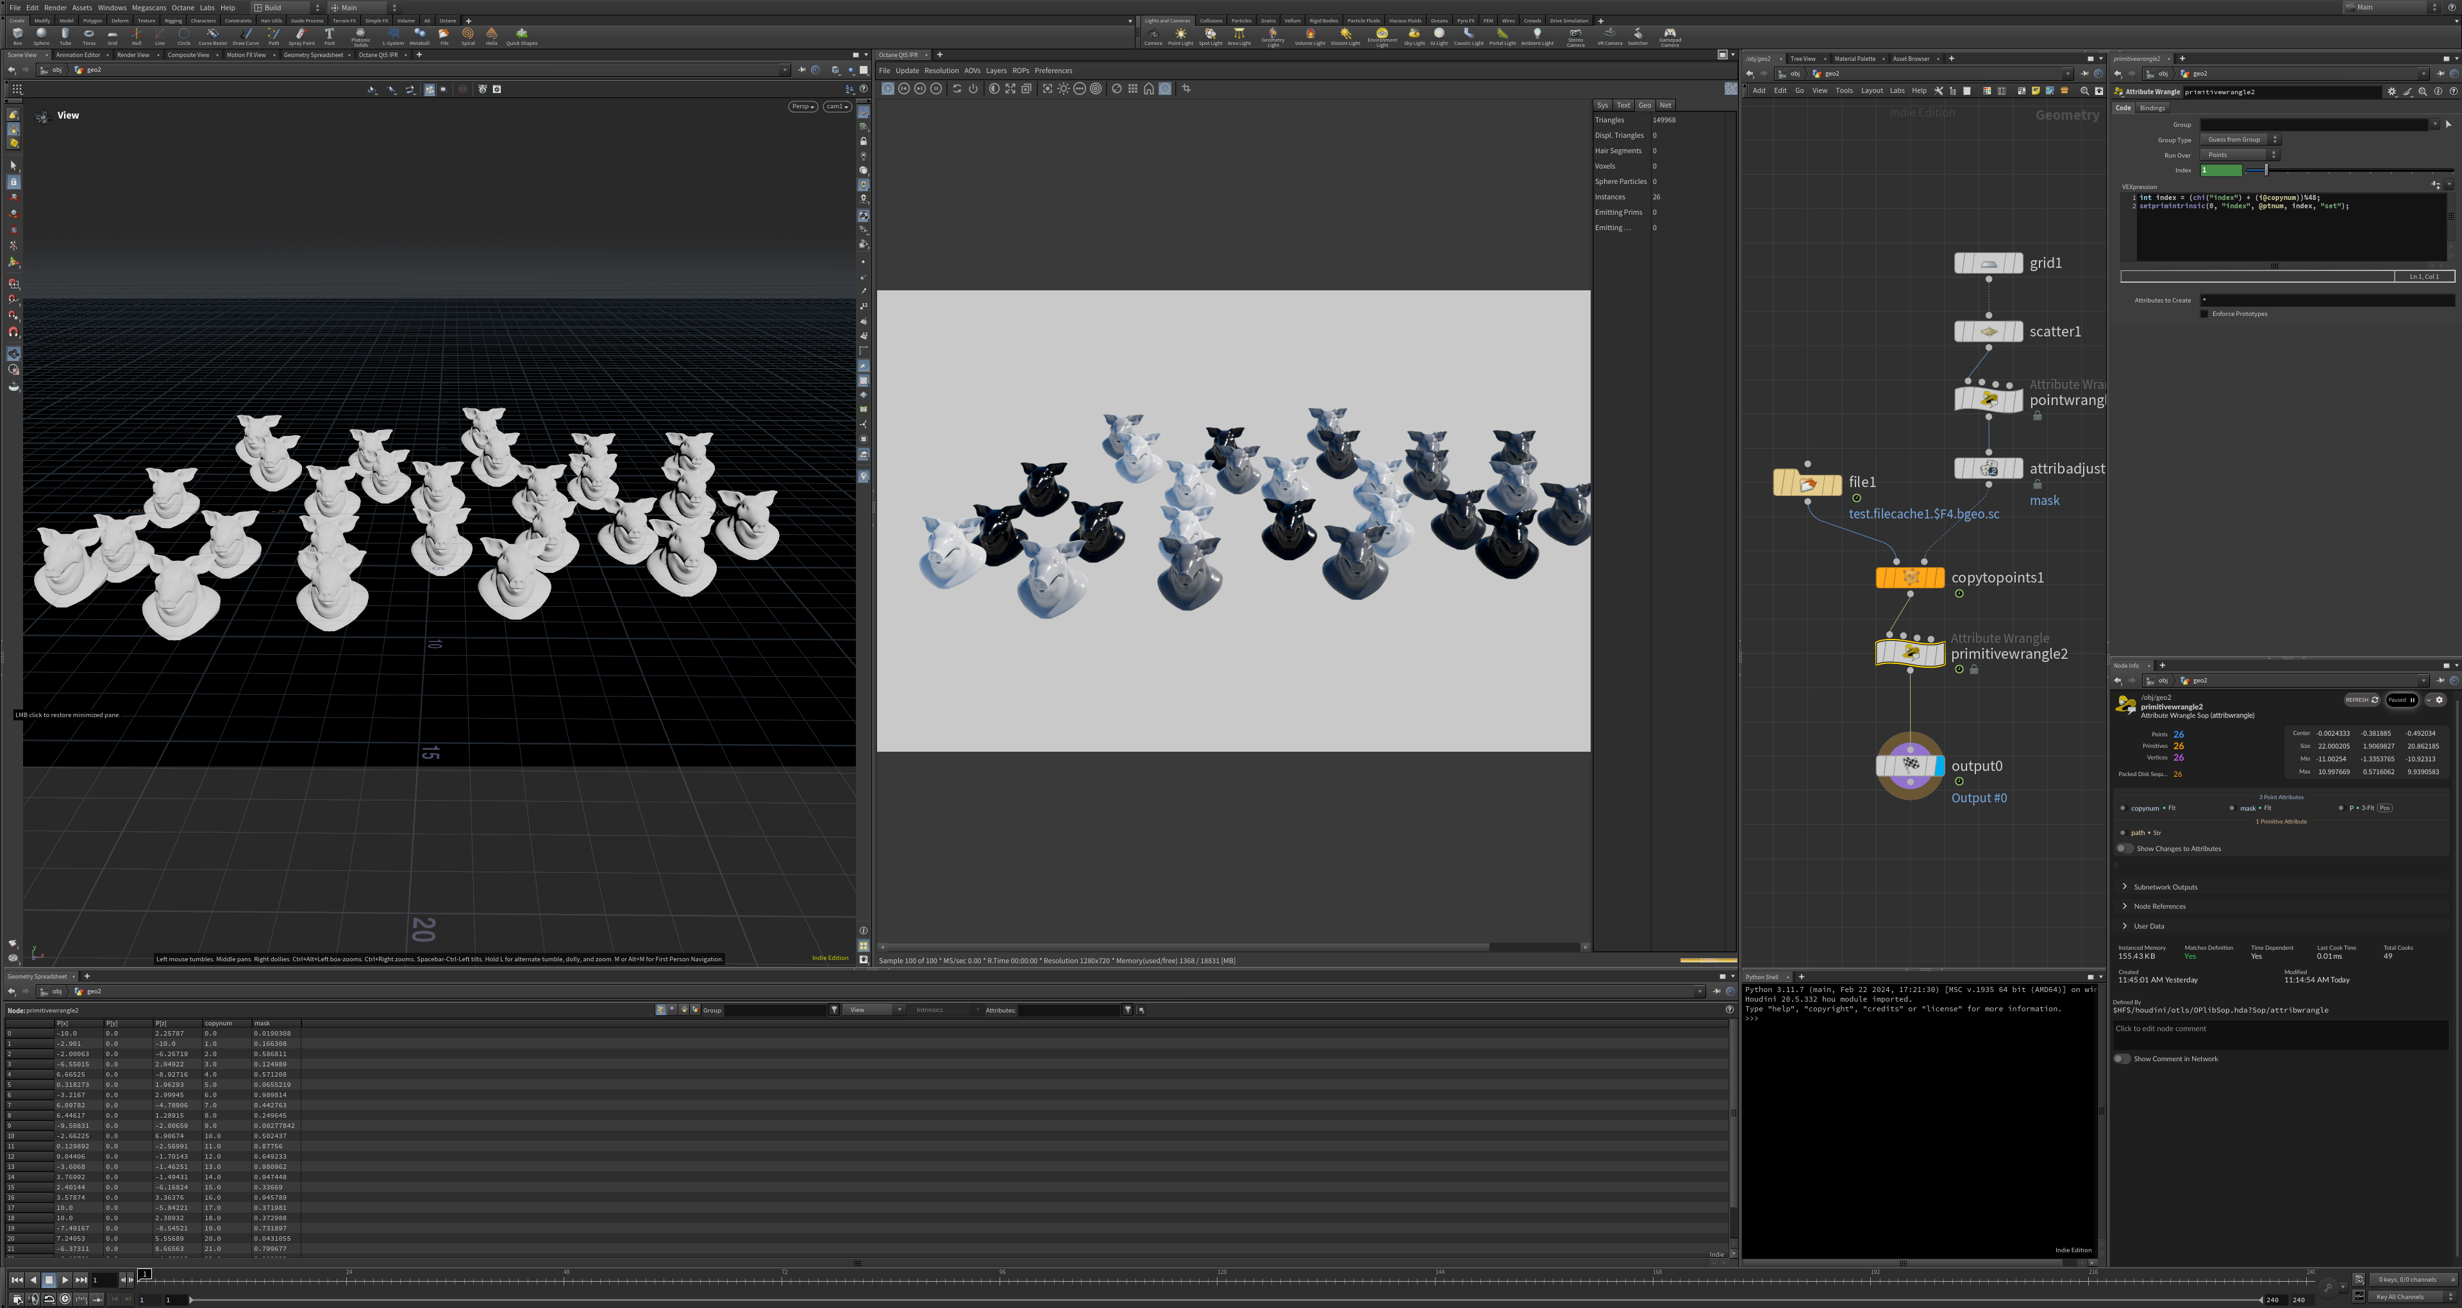Viewport: 2462px width, 1308px height.
Task: Open the Layout menu in network editor
Action: click(1872, 91)
